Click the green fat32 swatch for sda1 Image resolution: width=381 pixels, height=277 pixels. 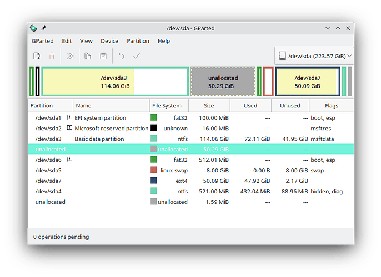[x=153, y=117]
